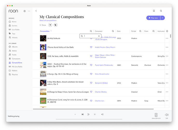Follow Show all compositions link
Image resolution: width=178 pixels, height=130 pixels.
[x=48, y=21]
